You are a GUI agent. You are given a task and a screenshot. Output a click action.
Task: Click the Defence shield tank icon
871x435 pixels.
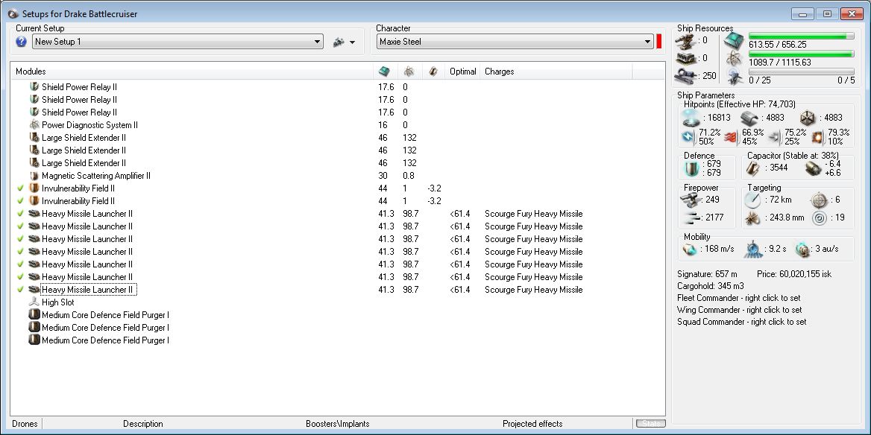691,168
